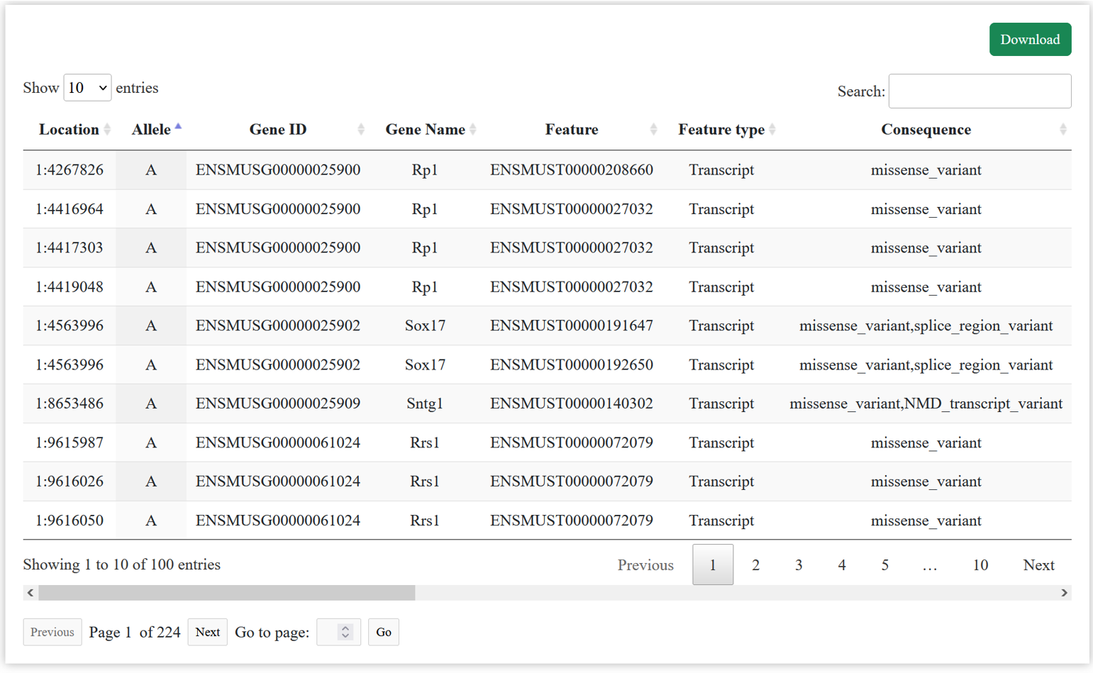Sort table by Gene Name arrows

pyautogui.click(x=473, y=129)
